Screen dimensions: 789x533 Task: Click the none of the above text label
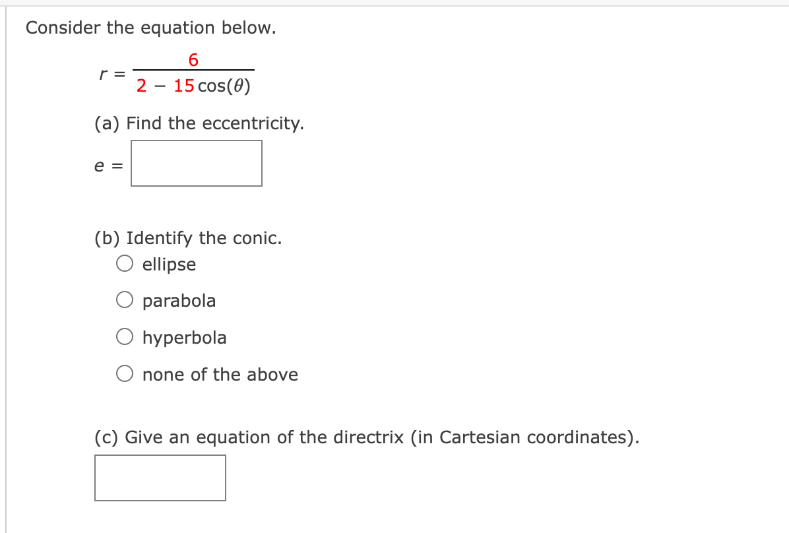tap(221, 374)
